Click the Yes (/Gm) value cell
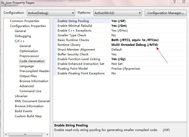 pyautogui.click(x=148, y=26)
